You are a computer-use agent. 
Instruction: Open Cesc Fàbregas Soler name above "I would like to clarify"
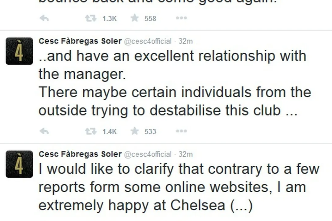tap(80, 154)
